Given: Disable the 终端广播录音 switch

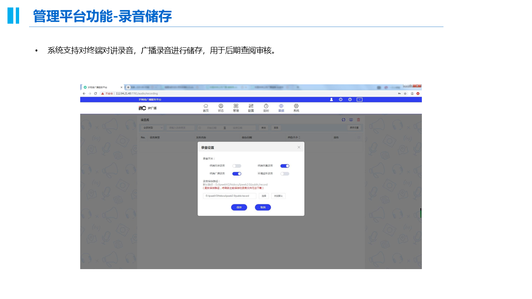Looking at the screenshot, I should click(x=236, y=174).
